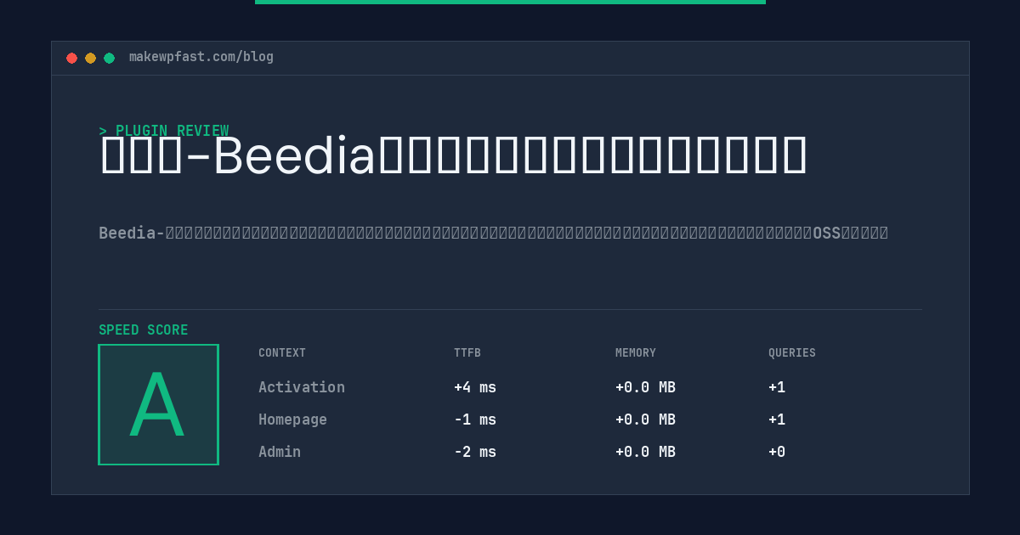Select the Activation row label

click(x=302, y=387)
